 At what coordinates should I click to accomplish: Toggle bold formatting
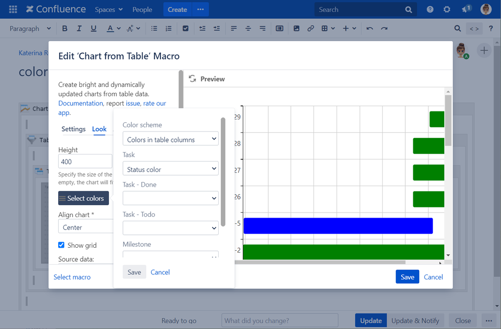(65, 29)
